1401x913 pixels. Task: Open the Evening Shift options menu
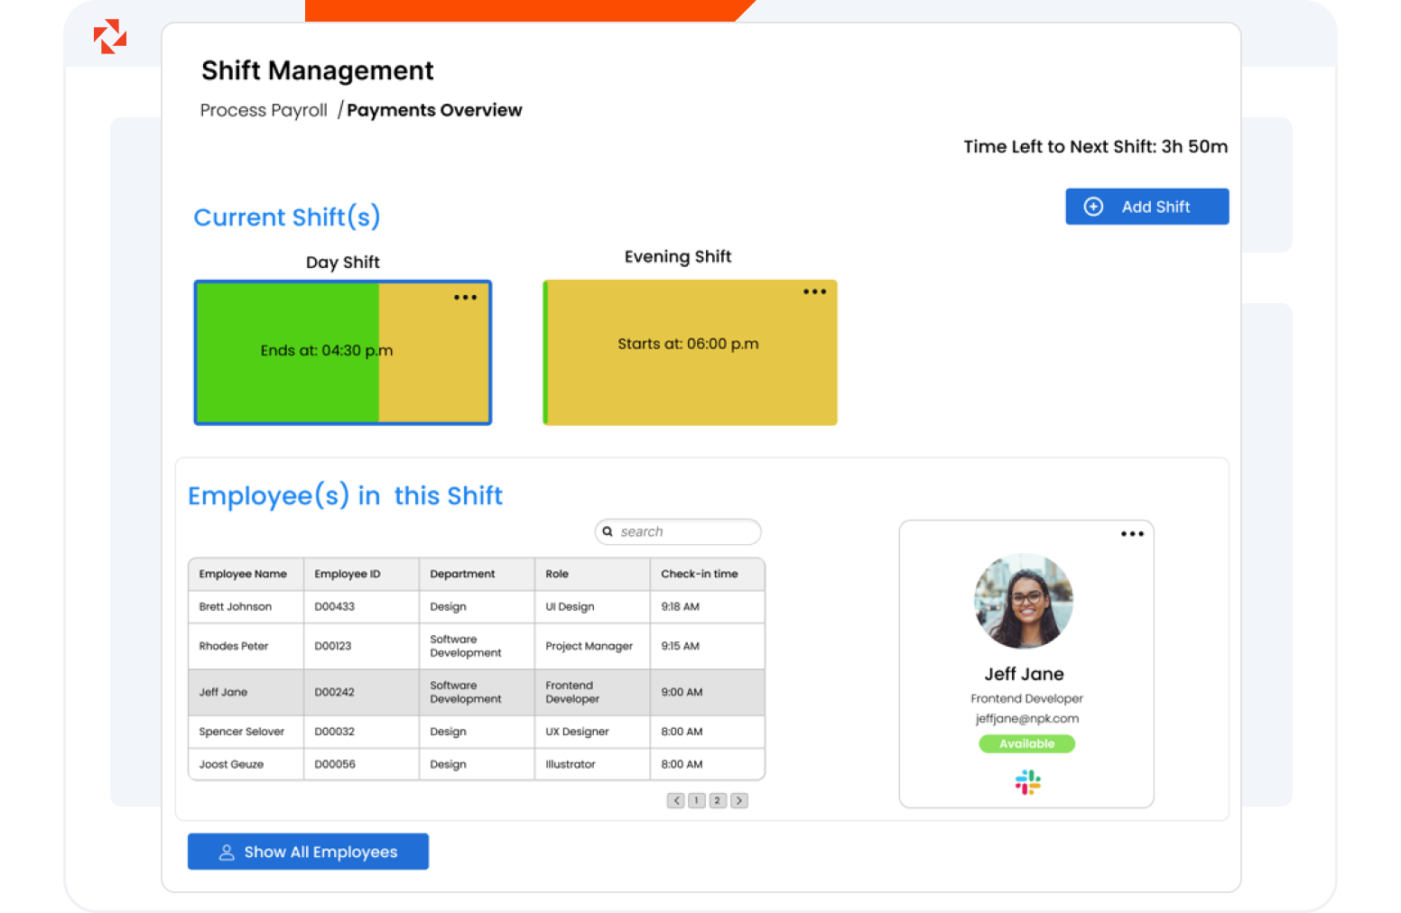coord(814,291)
